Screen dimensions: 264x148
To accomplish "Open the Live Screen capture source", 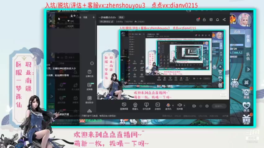I will (x=124, y=106).
